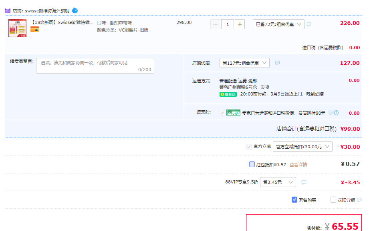Image resolution: width=369 pixels, height=231 pixels.
Task: Click the question mark help icon for 运费险
Action: (337, 113)
